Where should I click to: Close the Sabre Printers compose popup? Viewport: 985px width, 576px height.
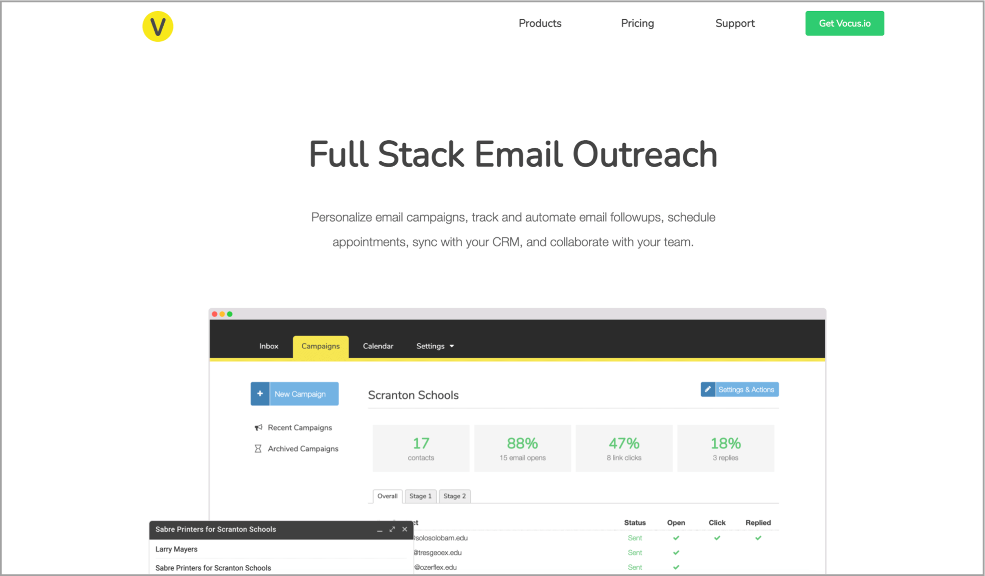point(404,529)
